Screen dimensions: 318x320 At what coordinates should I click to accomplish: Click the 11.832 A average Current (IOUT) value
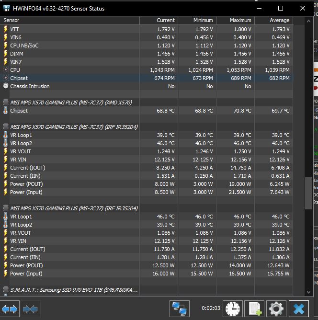pos(279,249)
